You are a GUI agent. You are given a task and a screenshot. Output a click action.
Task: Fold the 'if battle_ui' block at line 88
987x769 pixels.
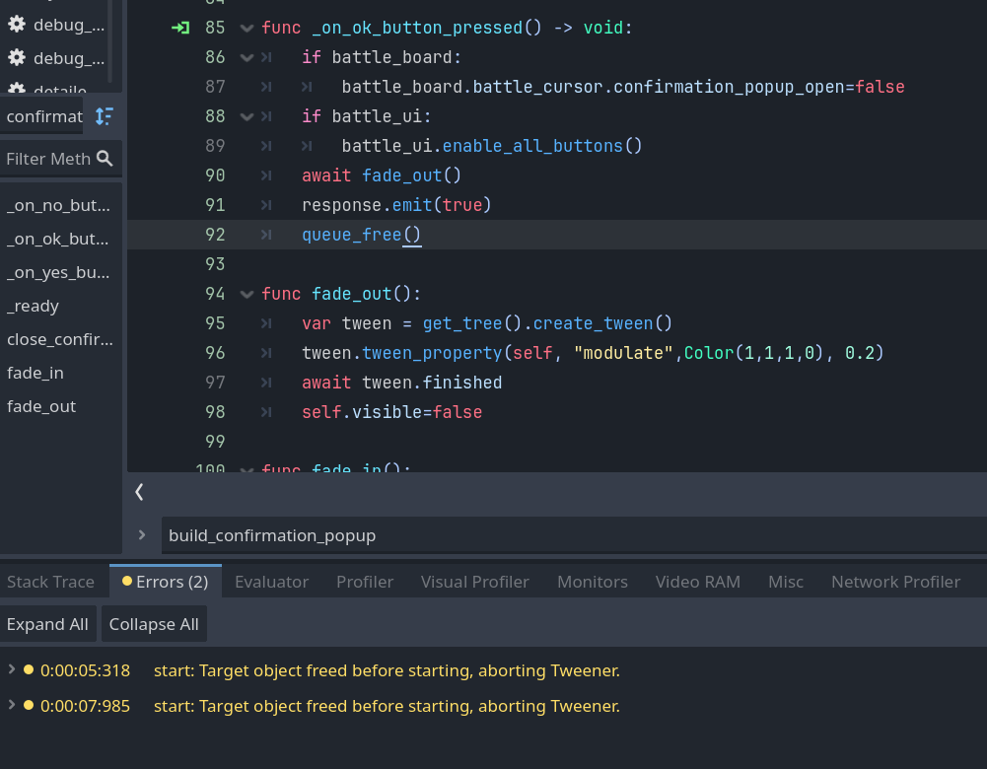247,116
